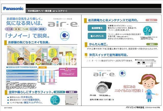Click the headline お部屋の空気をより美しく。

pos(25,19)
